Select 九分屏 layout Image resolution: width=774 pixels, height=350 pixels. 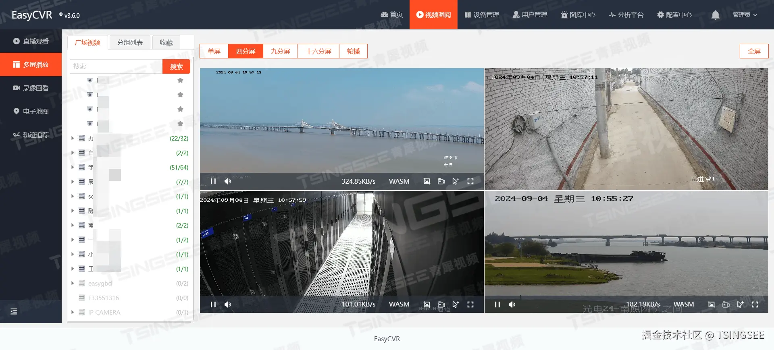coord(280,51)
